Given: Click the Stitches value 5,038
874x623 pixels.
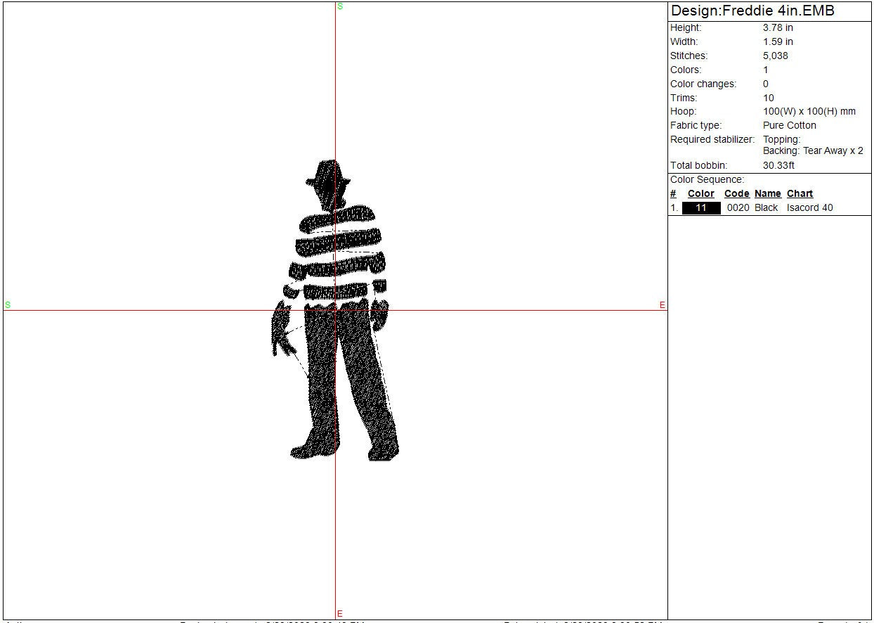Looking at the screenshot, I should tap(775, 56).
